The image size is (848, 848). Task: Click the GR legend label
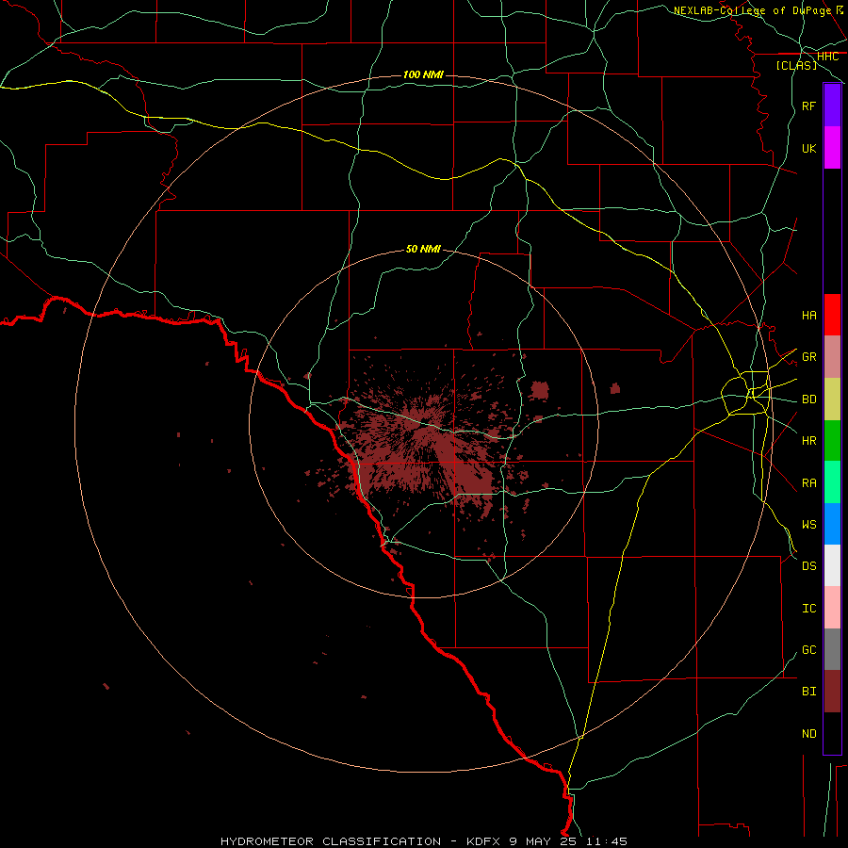click(808, 357)
